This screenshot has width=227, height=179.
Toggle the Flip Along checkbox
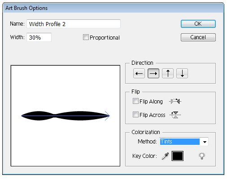click(x=135, y=101)
